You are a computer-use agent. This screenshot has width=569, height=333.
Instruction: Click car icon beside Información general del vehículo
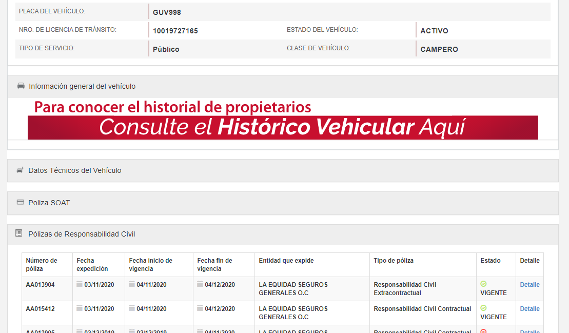tap(21, 86)
